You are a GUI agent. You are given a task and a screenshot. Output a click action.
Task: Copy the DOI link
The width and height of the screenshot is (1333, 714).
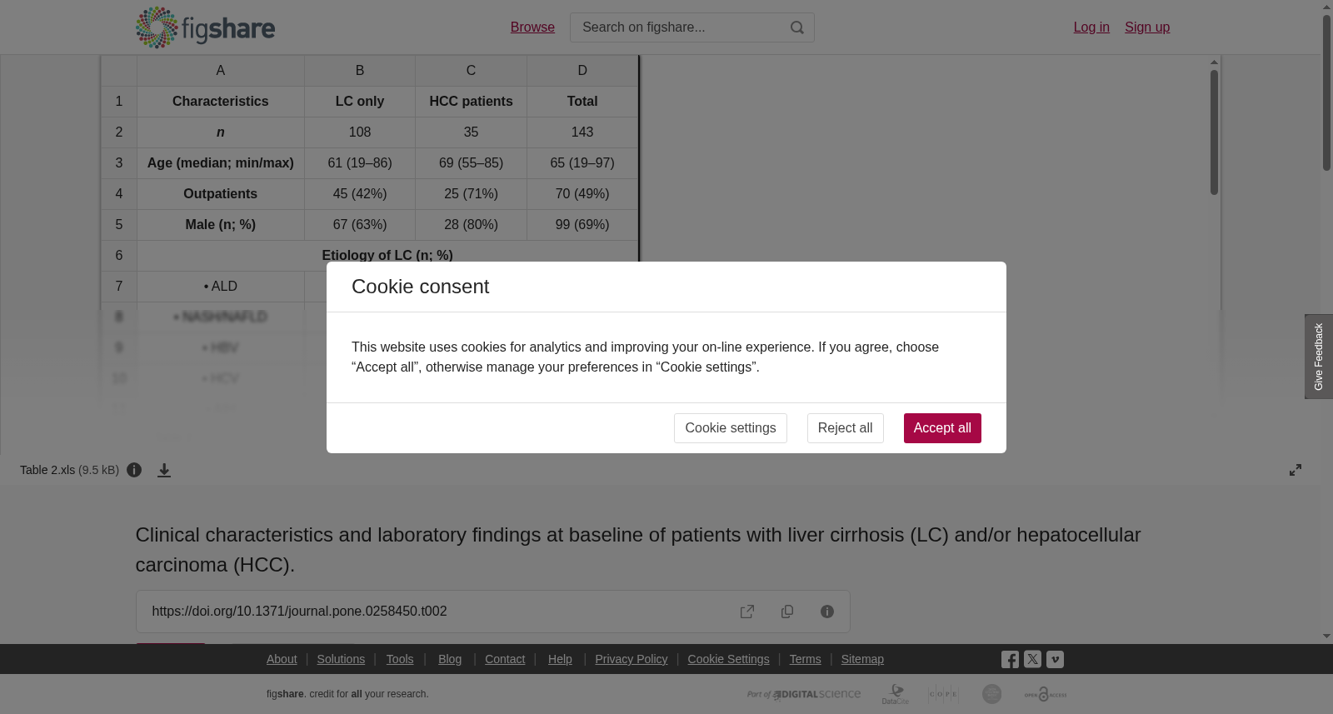(x=787, y=612)
